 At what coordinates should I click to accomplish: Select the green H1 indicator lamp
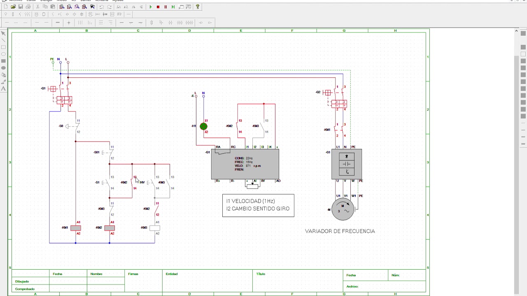(203, 126)
